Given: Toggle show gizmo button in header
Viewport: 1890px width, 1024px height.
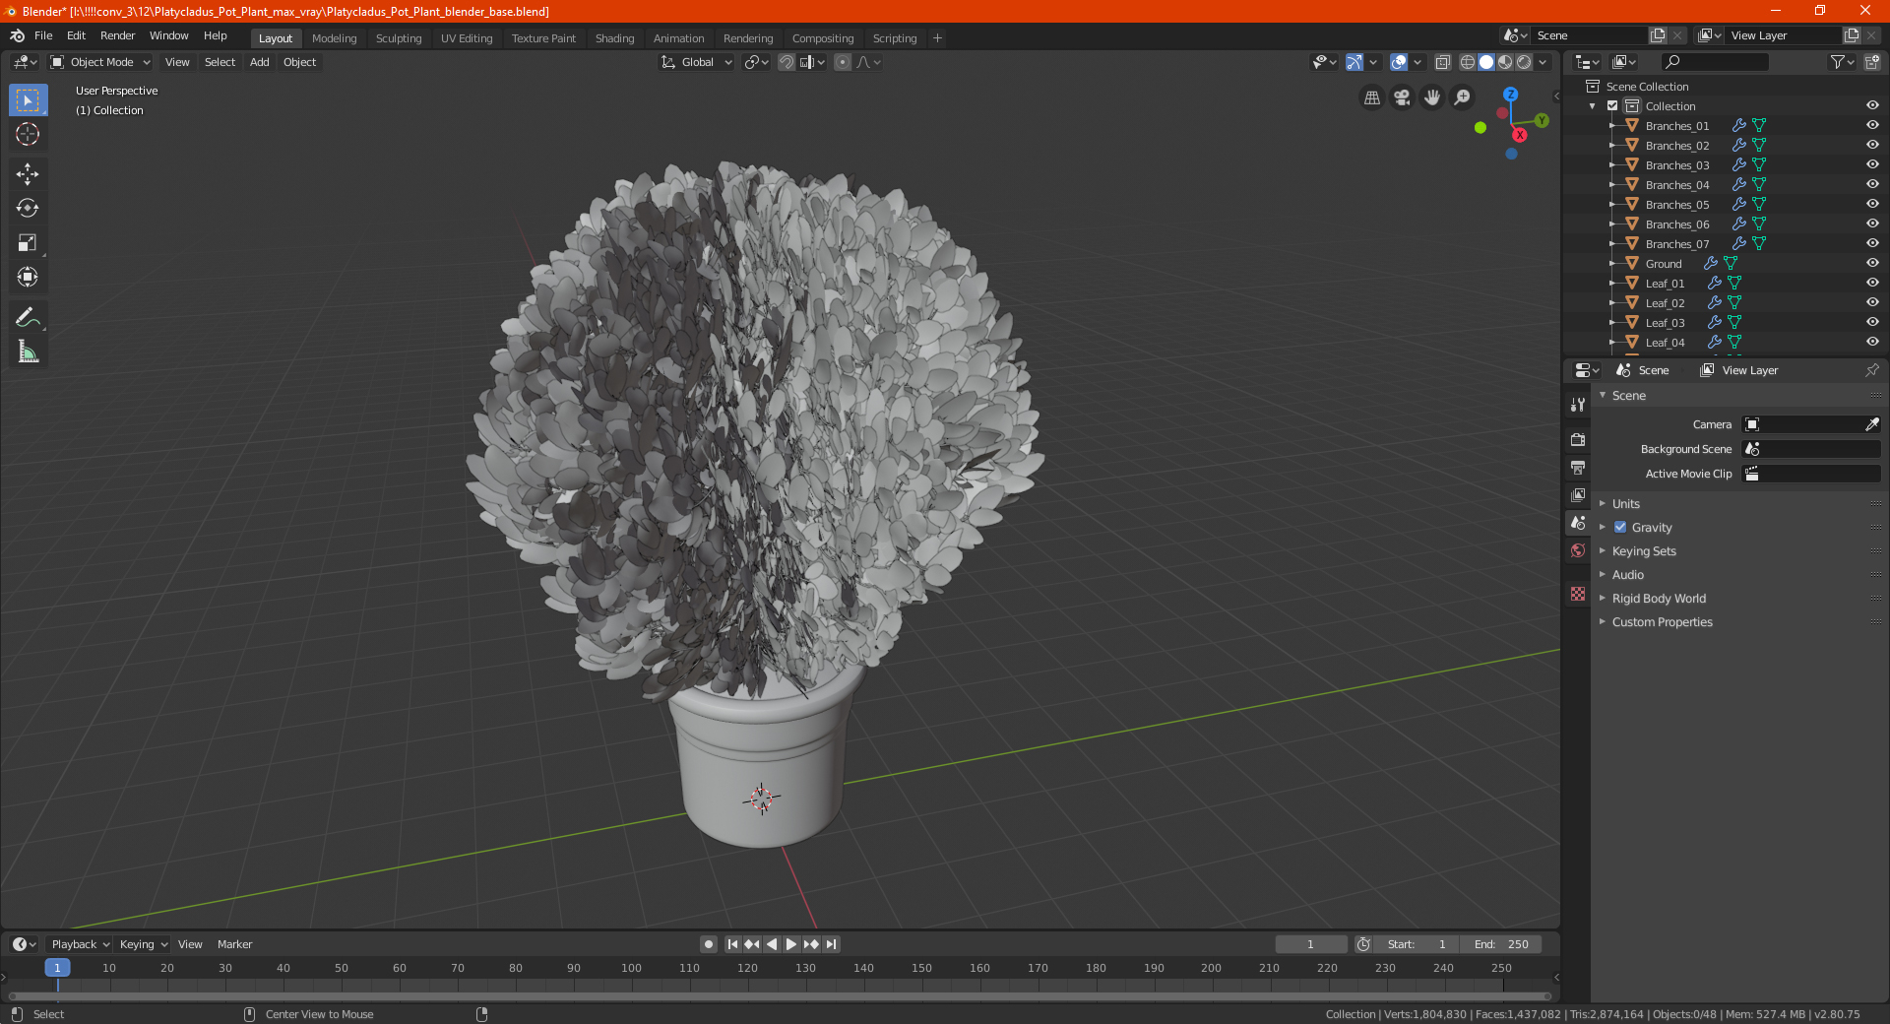Looking at the screenshot, I should pyautogui.click(x=1354, y=62).
